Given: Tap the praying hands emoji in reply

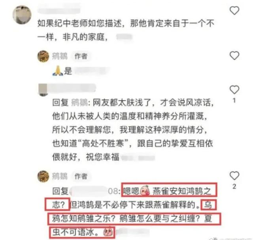Looking at the screenshot, I should (58, 71).
